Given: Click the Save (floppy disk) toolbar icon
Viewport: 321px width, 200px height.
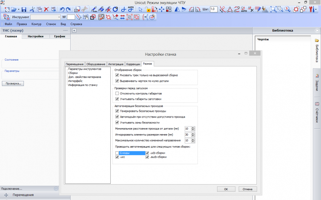Looking at the screenshot, I should pos(24,9).
